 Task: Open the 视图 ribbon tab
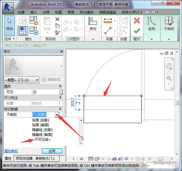coord(58,12)
